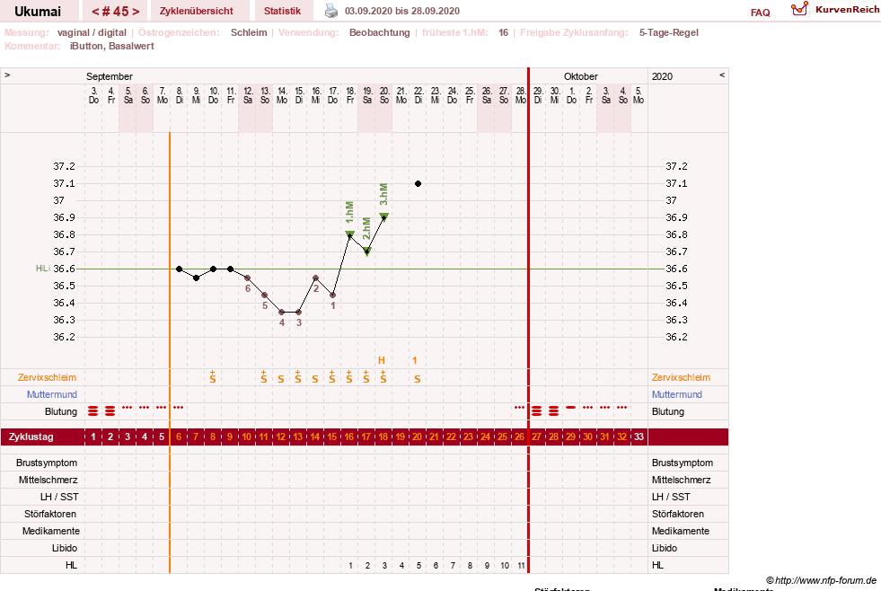Open the Statistik tab
Screen dimensions: 881x591
coord(282,11)
